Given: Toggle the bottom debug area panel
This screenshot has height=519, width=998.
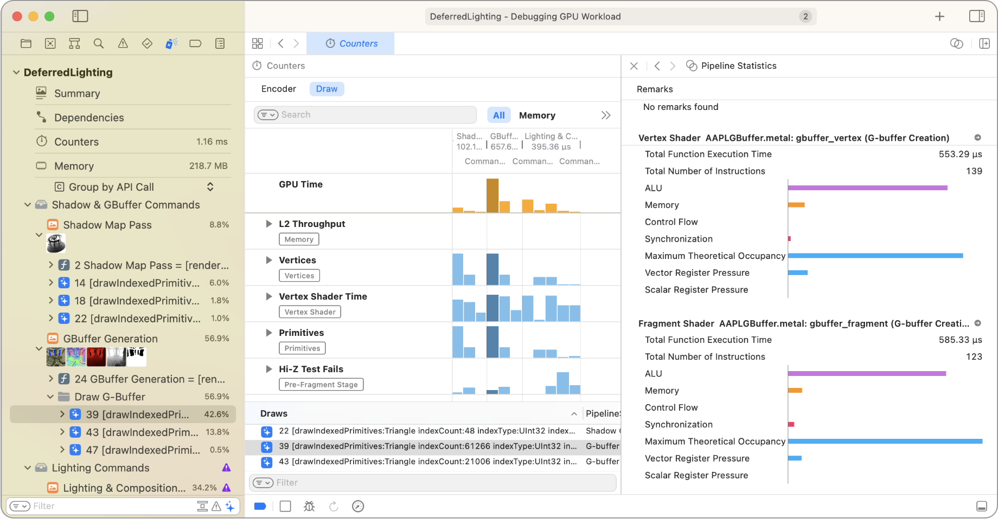Looking at the screenshot, I should pos(981,506).
